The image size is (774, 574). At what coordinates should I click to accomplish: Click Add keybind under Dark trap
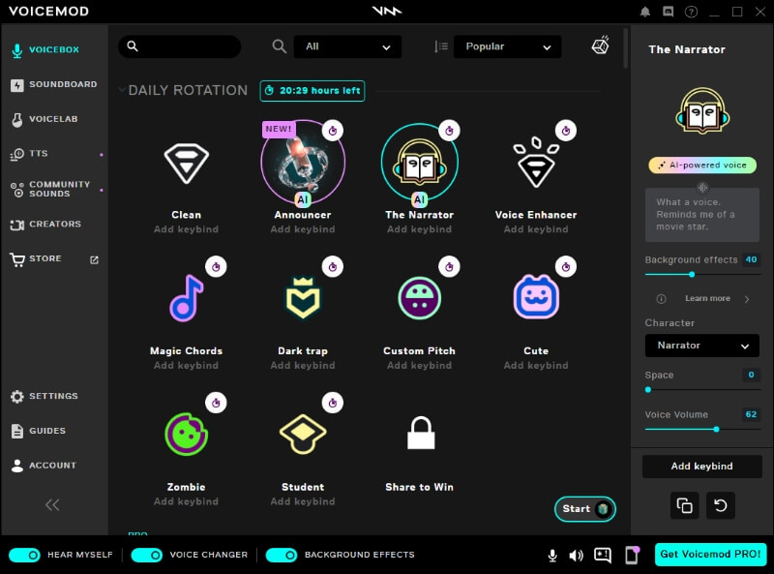pyautogui.click(x=303, y=366)
